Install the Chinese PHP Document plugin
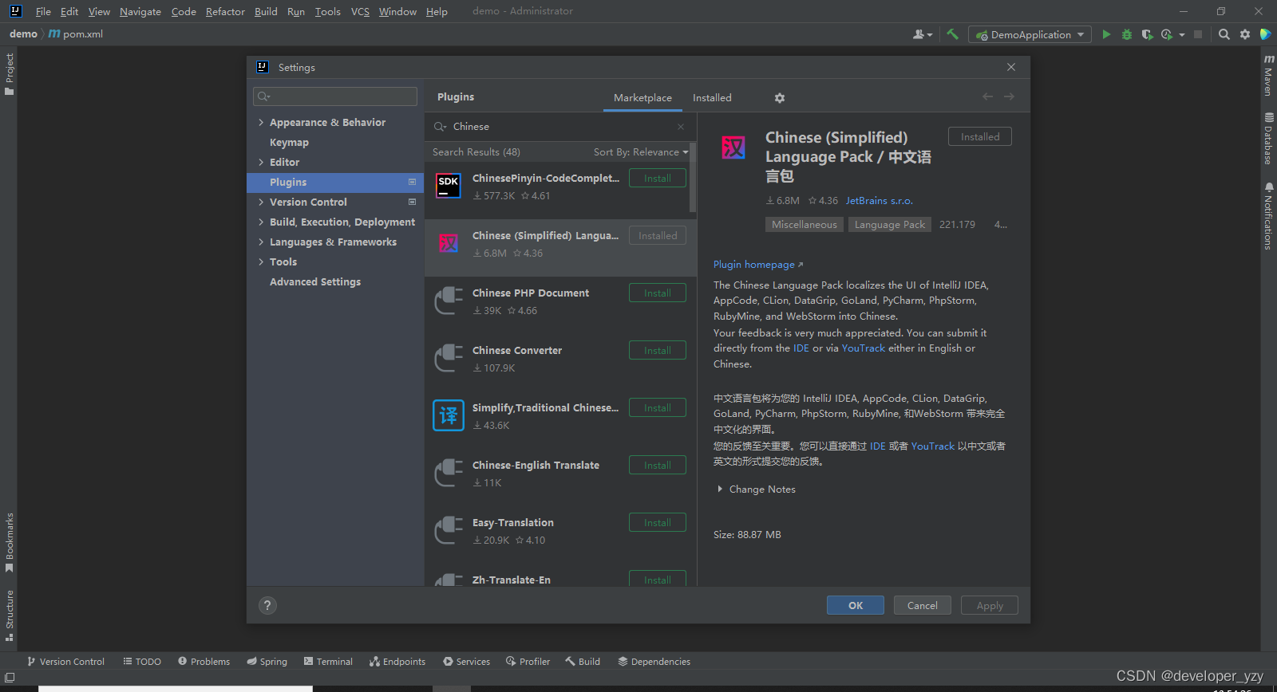 (x=658, y=293)
